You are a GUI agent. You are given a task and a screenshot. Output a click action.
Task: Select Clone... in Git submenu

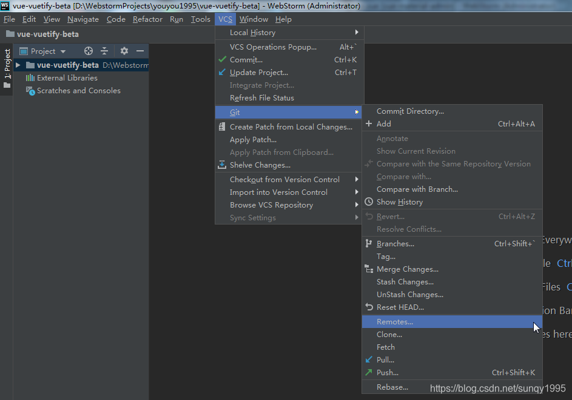coord(452,335)
